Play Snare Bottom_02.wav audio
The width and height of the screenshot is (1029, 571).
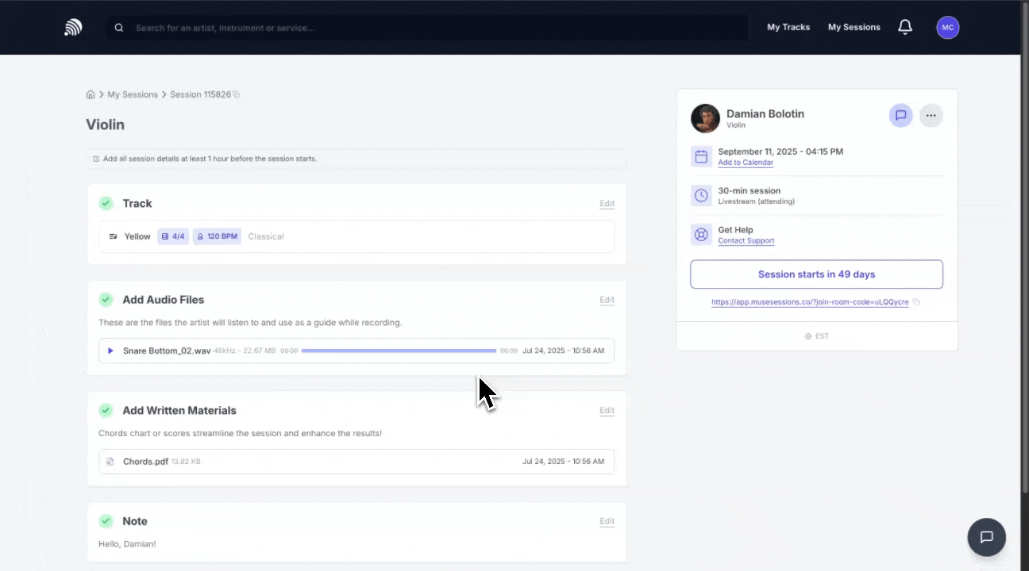(111, 351)
